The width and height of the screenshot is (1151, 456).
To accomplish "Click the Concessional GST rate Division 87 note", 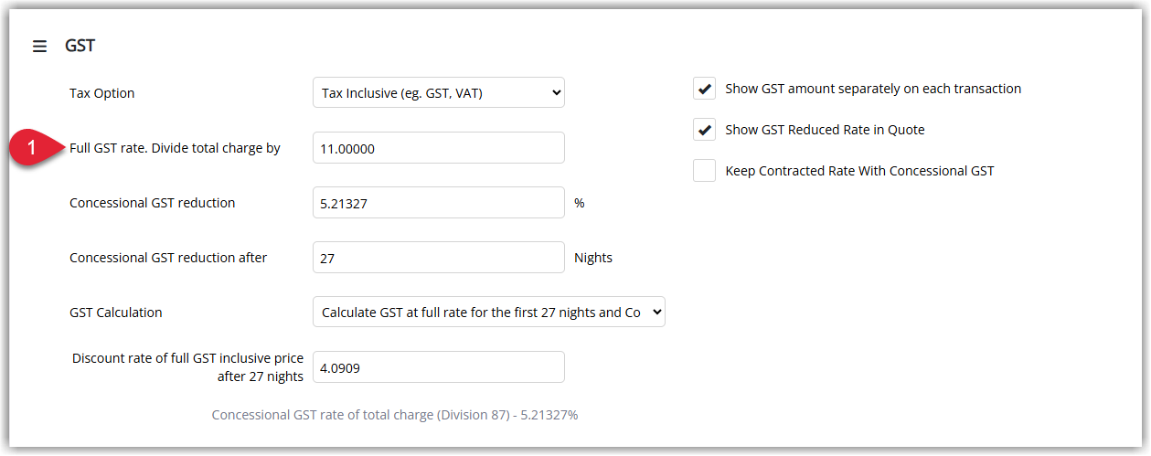I will (x=395, y=415).
